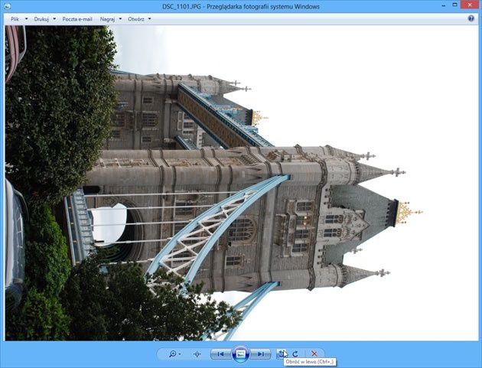
Task: Expand the zoom dropdown arrow
Action: tap(180, 354)
